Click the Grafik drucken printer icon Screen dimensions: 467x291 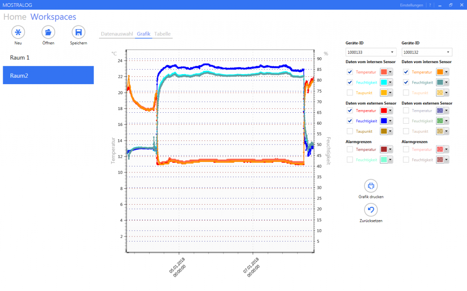pyautogui.click(x=371, y=186)
